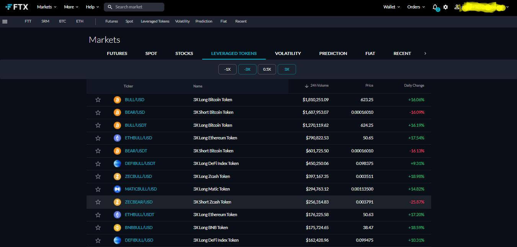Expand the account email dropdown
517x247 pixels.
[507, 7]
